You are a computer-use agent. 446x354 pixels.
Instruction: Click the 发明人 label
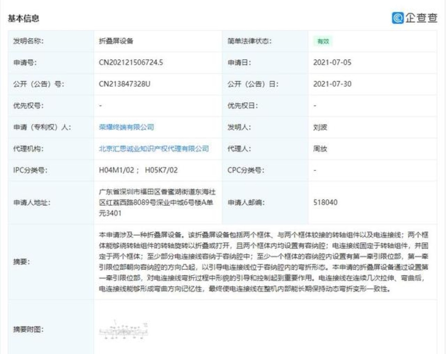pyautogui.click(x=239, y=127)
